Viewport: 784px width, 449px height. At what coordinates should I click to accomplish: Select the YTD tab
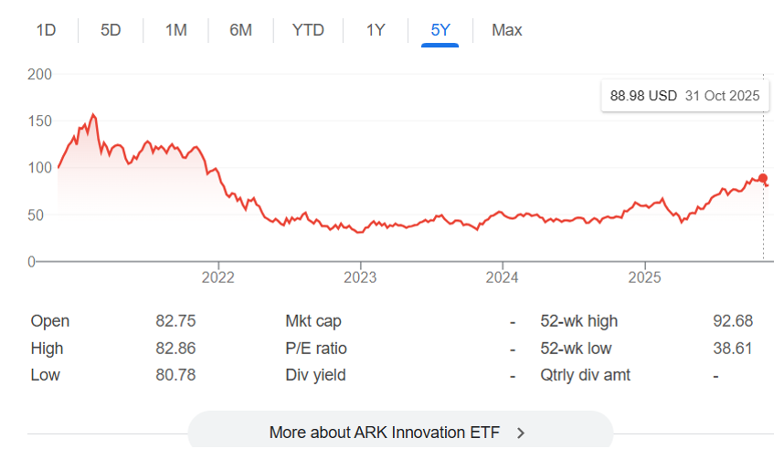308,30
